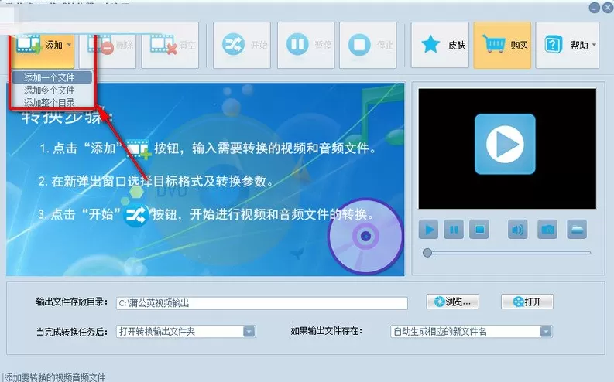Toggle the preview volume speaker icon
The image size is (614, 382).
[517, 230]
